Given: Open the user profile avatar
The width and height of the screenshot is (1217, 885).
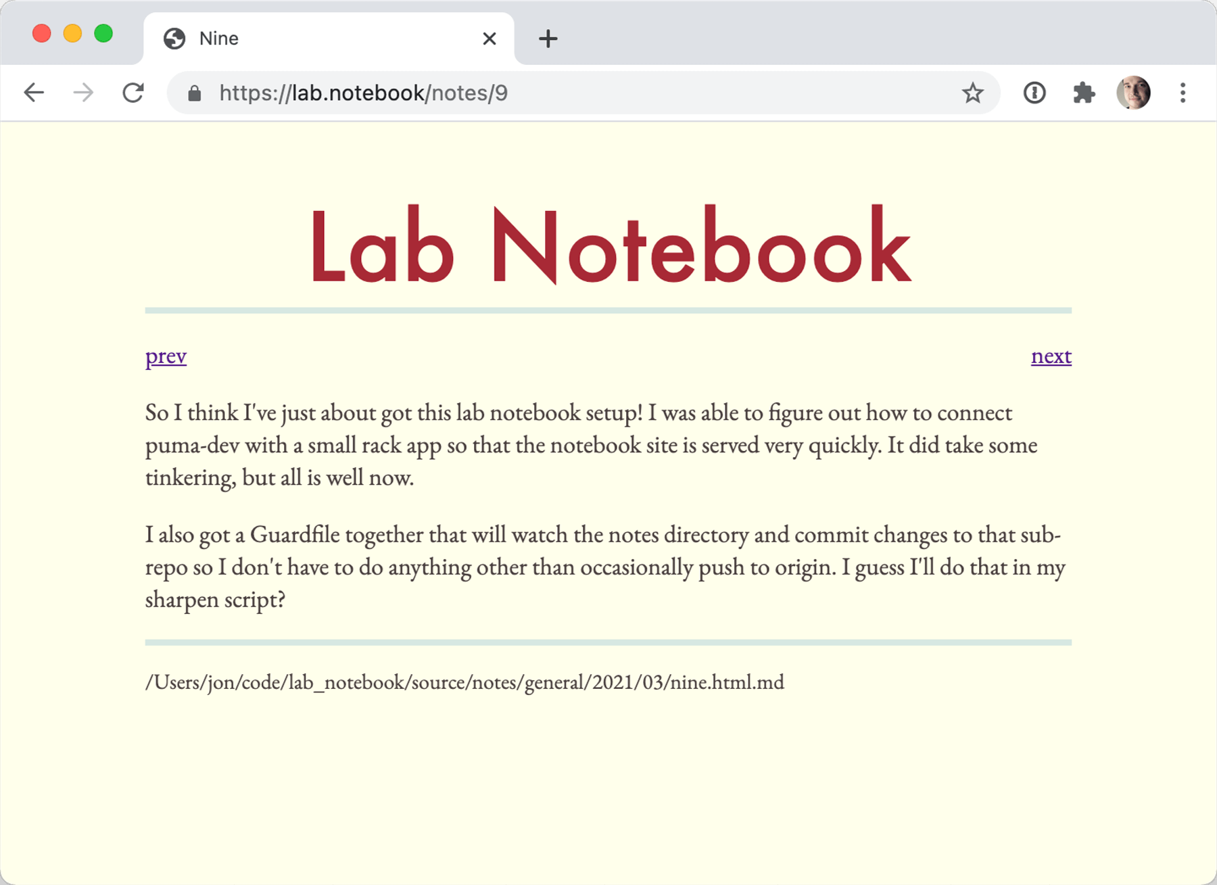Looking at the screenshot, I should tap(1133, 93).
